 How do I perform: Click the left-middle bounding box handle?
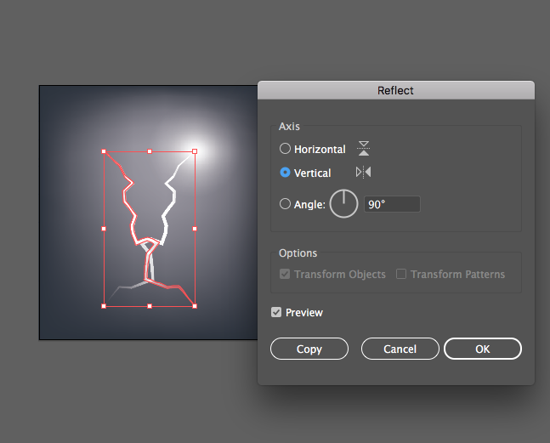pyautogui.click(x=104, y=229)
